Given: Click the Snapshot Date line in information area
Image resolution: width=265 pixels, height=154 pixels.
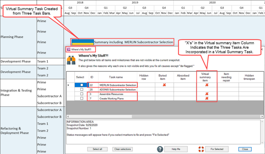Looking at the screenshot, I should tap(82, 125).
